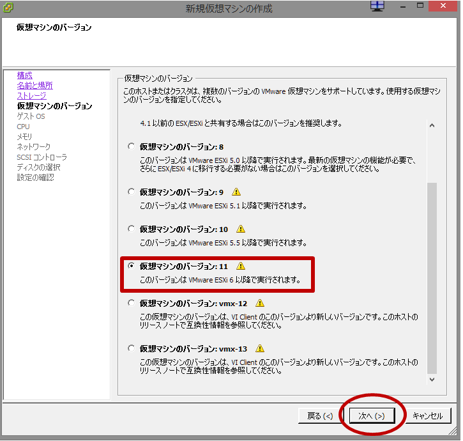Select virtual machine version 8 radio button

(132, 146)
